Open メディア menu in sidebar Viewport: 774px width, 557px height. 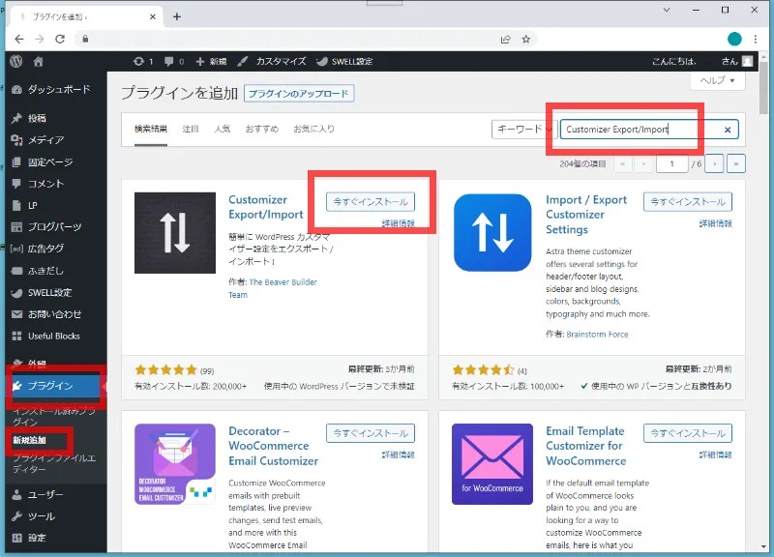point(38,140)
